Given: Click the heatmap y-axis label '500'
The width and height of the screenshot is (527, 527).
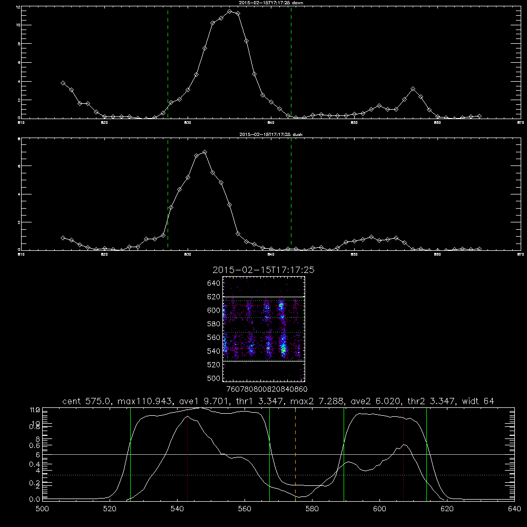Looking at the screenshot, I should [214, 378].
